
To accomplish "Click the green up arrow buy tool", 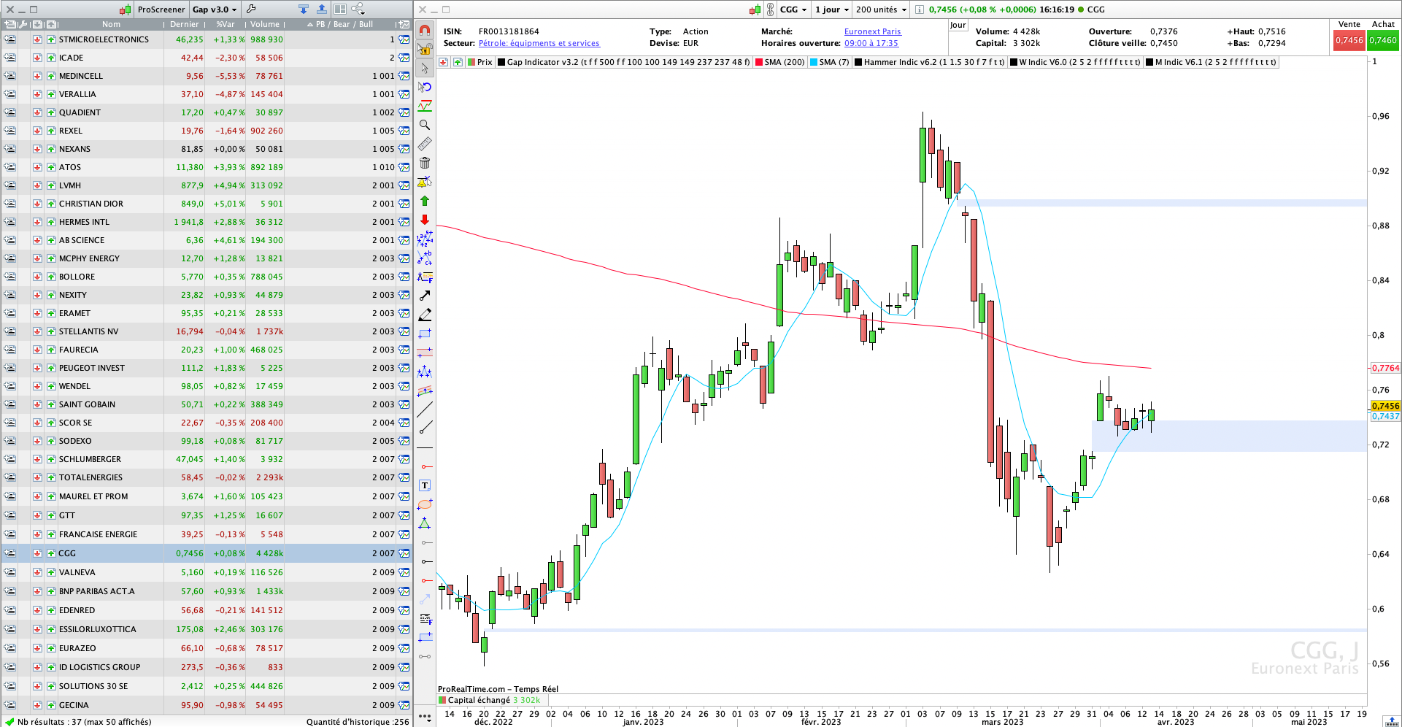I will (x=425, y=201).
